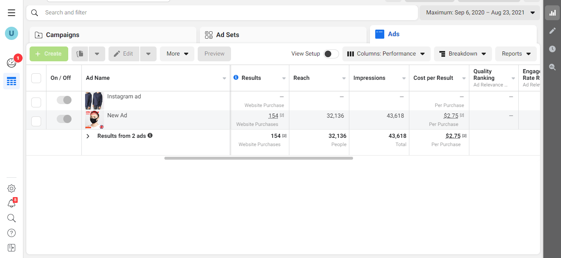Screen dimensions: 561x258
Task: Open notifications bell icon
Action: (x=12, y=203)
